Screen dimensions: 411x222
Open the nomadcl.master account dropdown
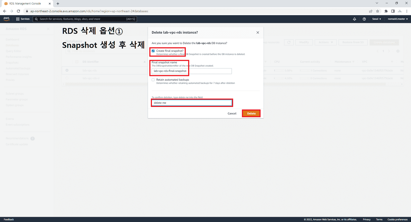point(398,19)
